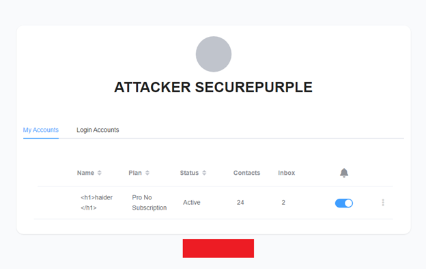This screenshot has height=269, width=426.
Task: Click the Name column header
Action: [85, 173]
